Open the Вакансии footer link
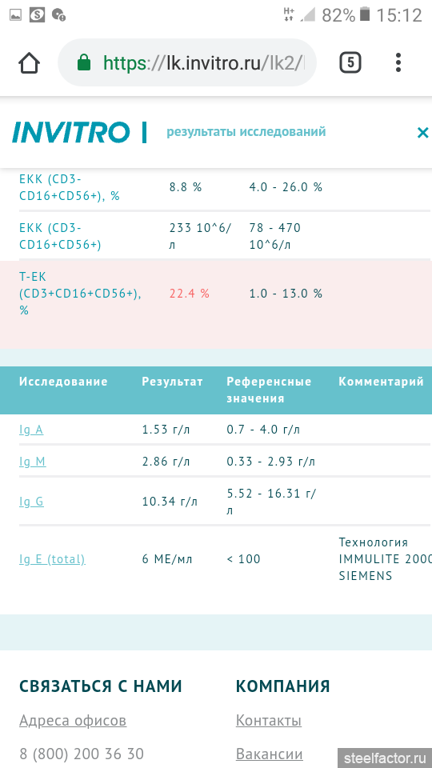Image resolution: width=432 pixels, height=768 pixels. pyautogui.click(x=270, y=754)
